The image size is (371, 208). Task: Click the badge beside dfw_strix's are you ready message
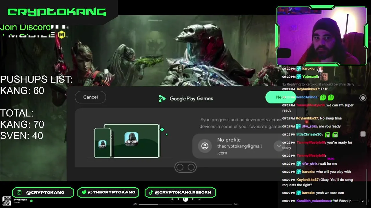point(299,126)
